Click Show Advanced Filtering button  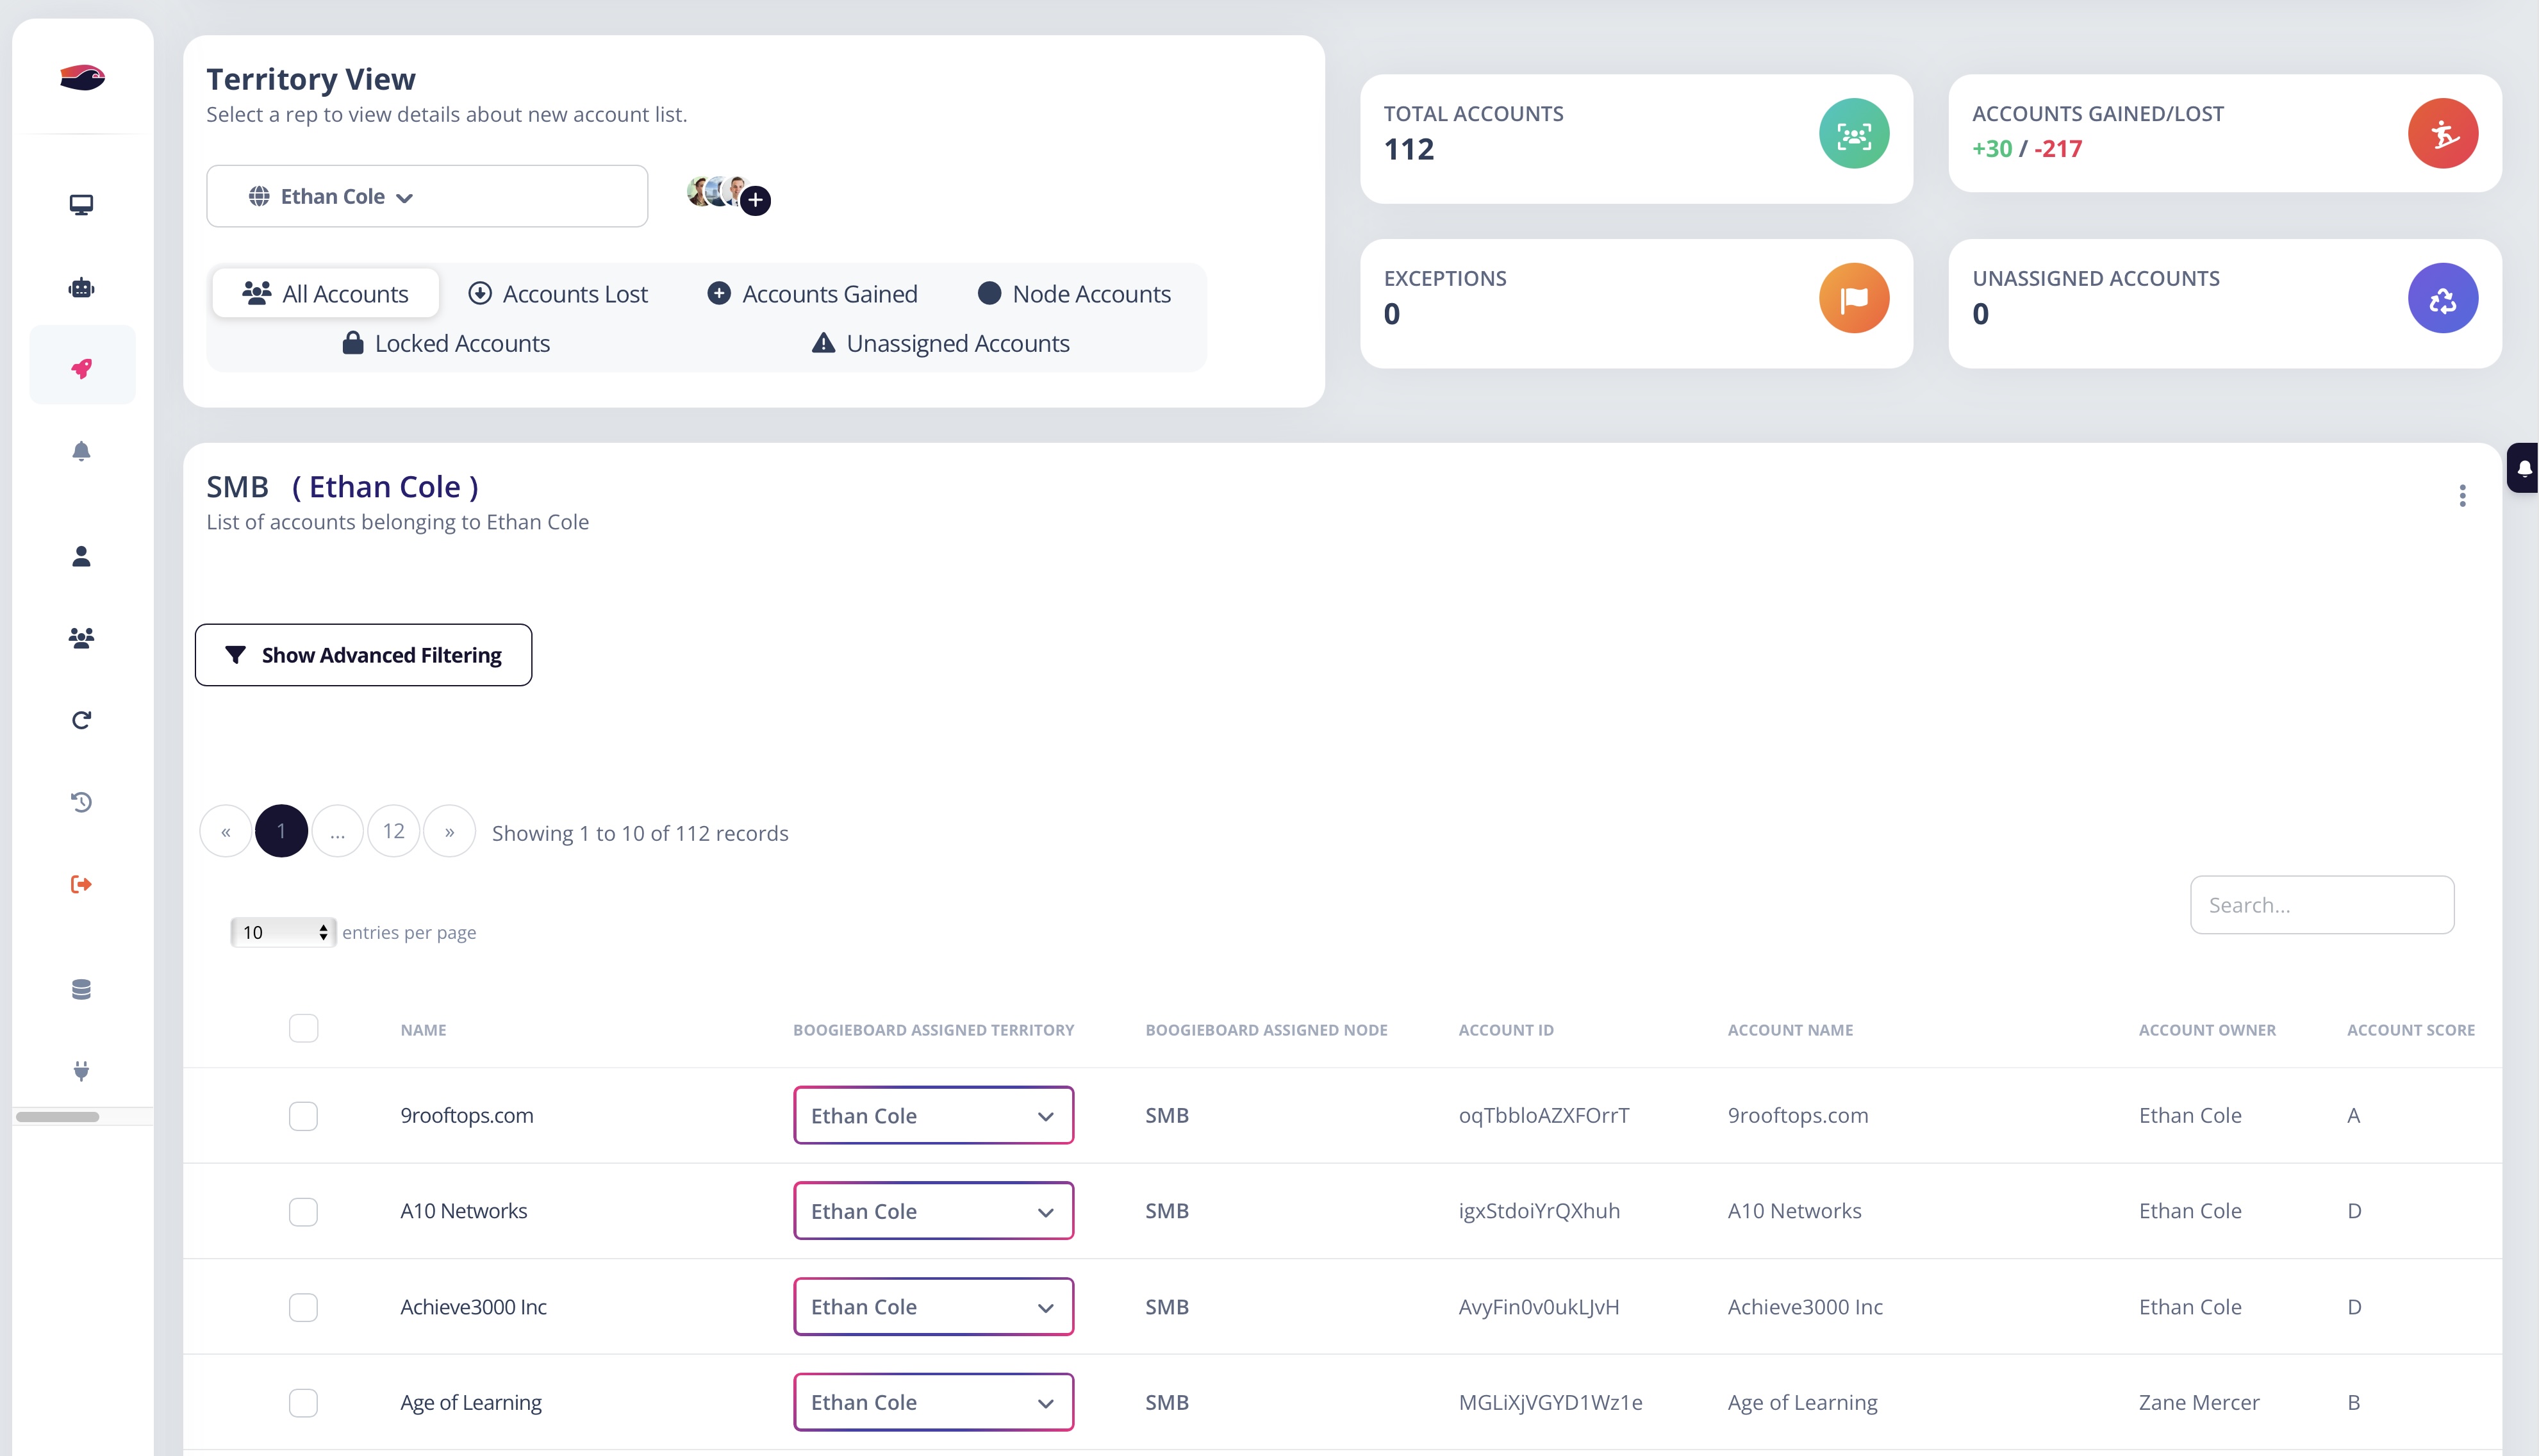363,655
